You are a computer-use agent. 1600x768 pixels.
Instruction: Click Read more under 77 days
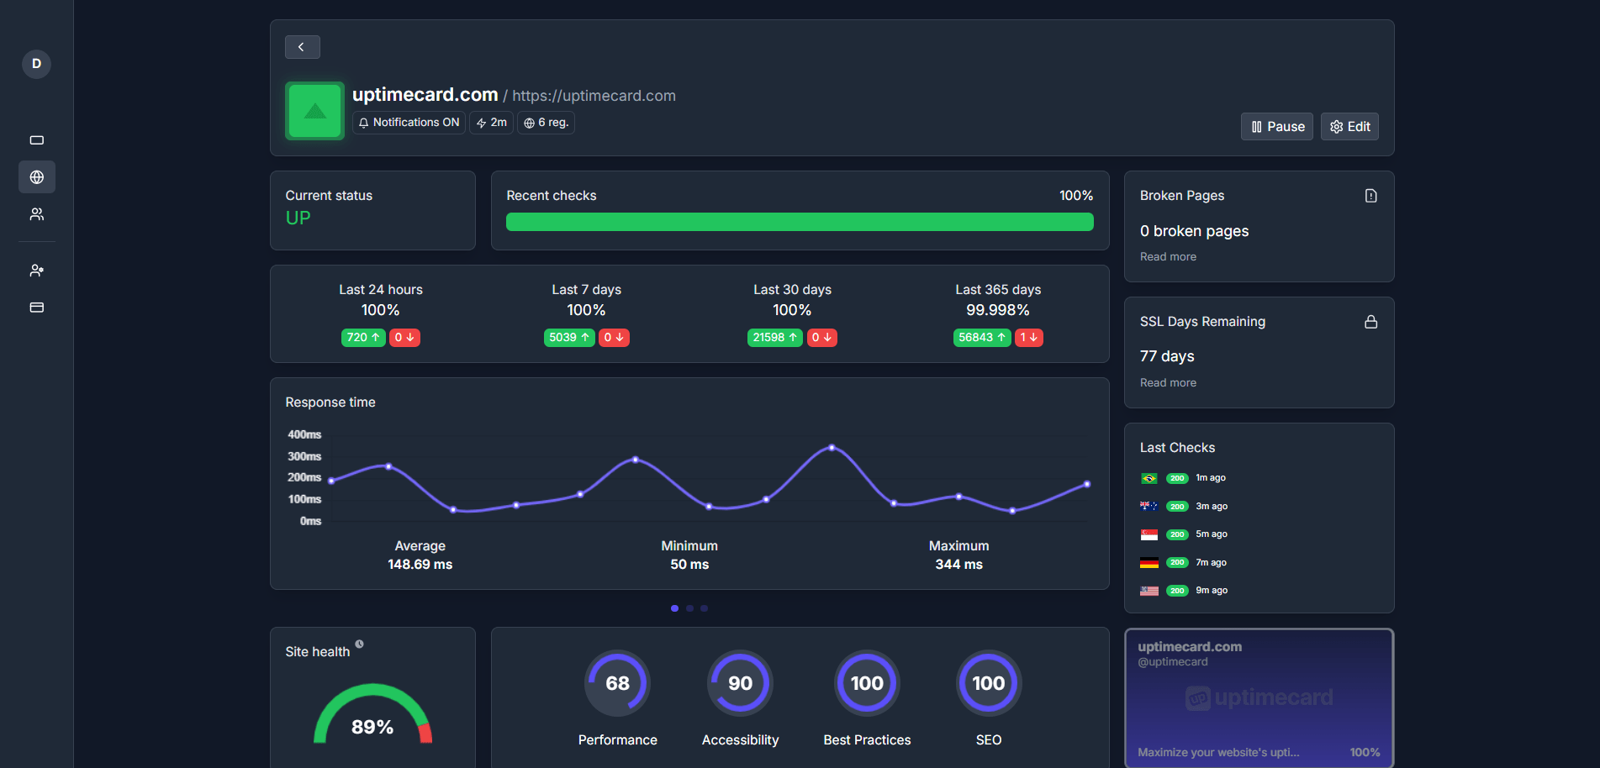1168,383
